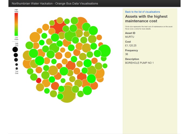Click the visits colour gradient legend bar
The width and height of the screenshot is (189, 134).
(16, 24)
